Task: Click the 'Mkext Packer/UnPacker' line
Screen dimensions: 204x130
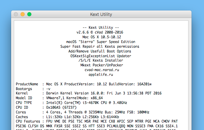Action: point(101,65)
